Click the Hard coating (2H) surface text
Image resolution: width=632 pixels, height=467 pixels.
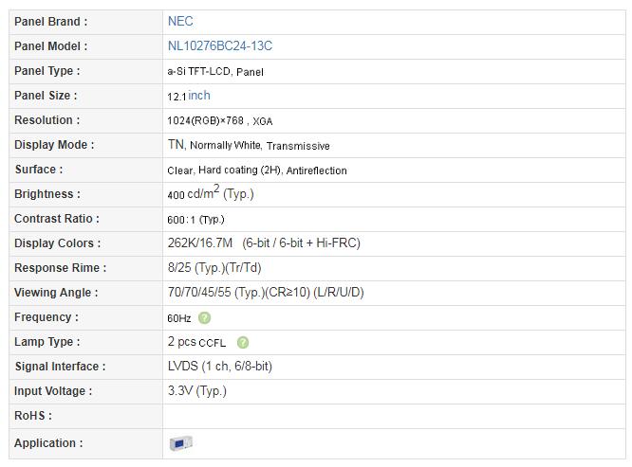coord(239,171)
